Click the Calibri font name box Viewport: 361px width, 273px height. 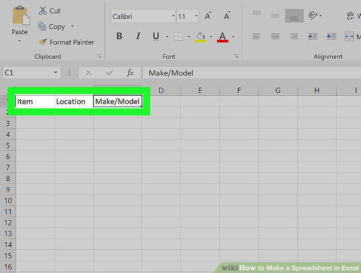click(141, 16)
